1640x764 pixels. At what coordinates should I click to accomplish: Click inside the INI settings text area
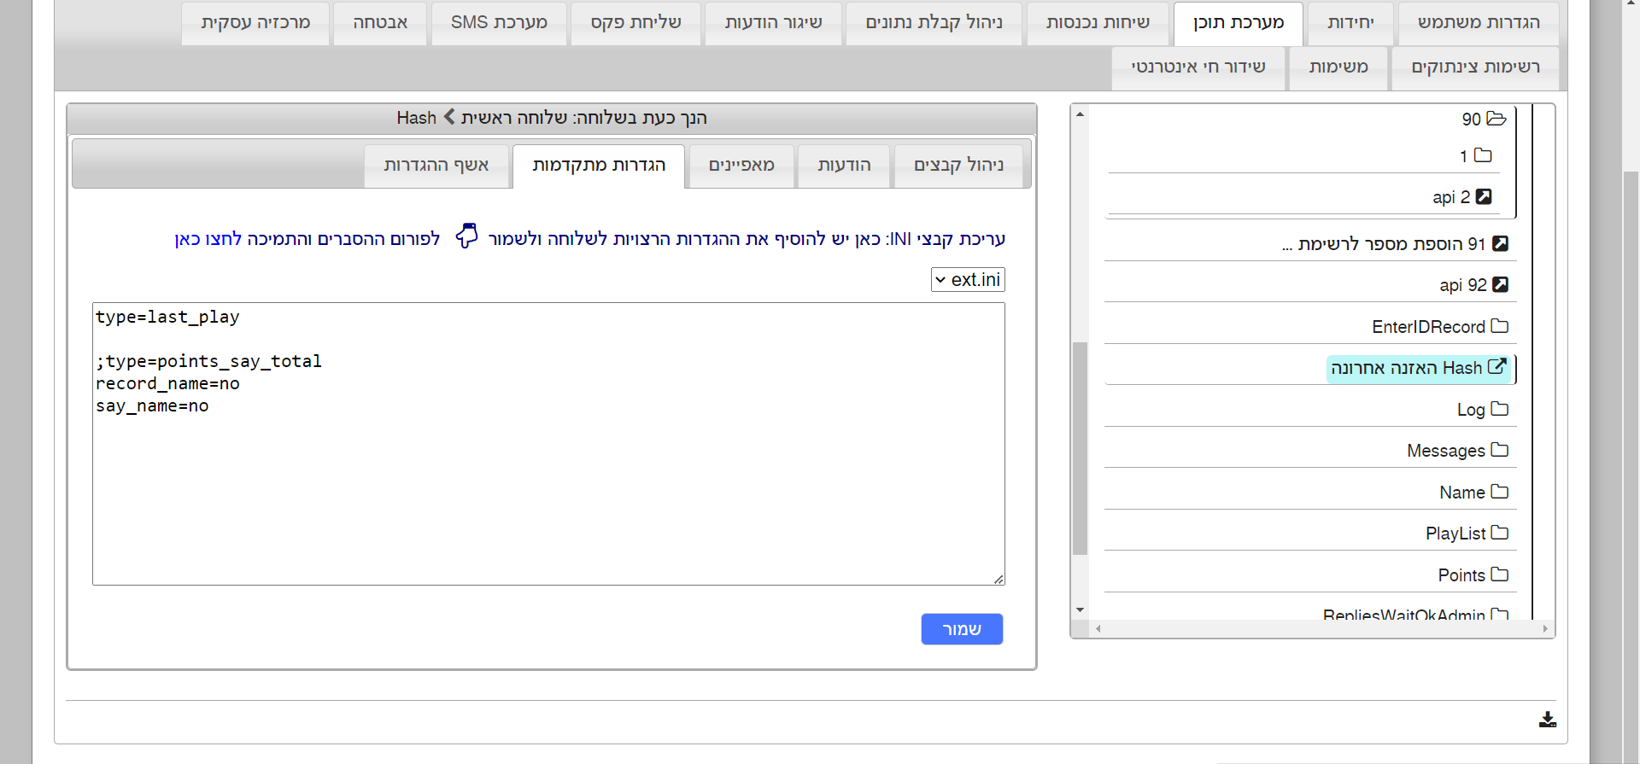(x=548, y=478)
